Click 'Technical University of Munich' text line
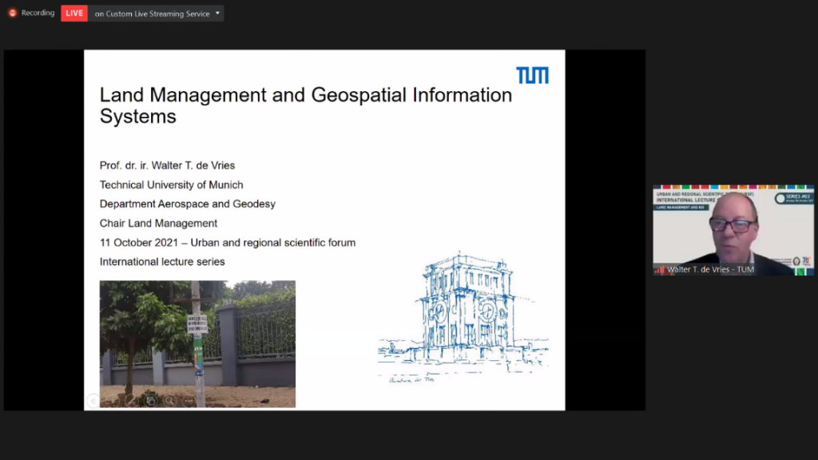Viewport: 818px width, 460px height. coord(171,184)
